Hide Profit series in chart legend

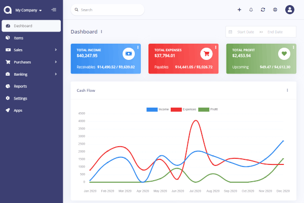pos(208,110)
